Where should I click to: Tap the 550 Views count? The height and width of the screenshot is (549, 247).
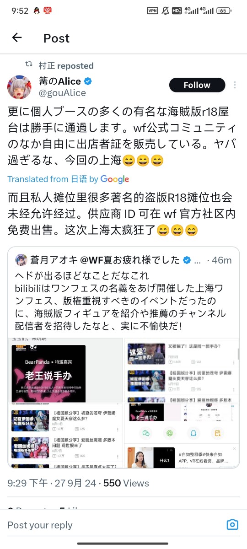click(x=126, y=483)
